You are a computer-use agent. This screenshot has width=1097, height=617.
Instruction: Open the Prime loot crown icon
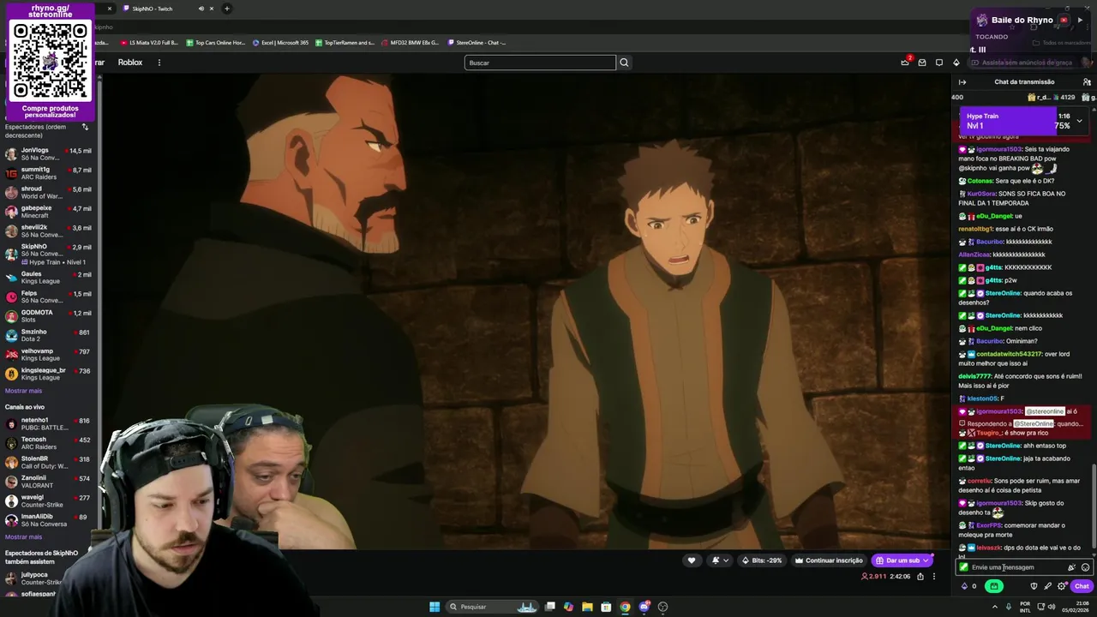click(905, 62)
